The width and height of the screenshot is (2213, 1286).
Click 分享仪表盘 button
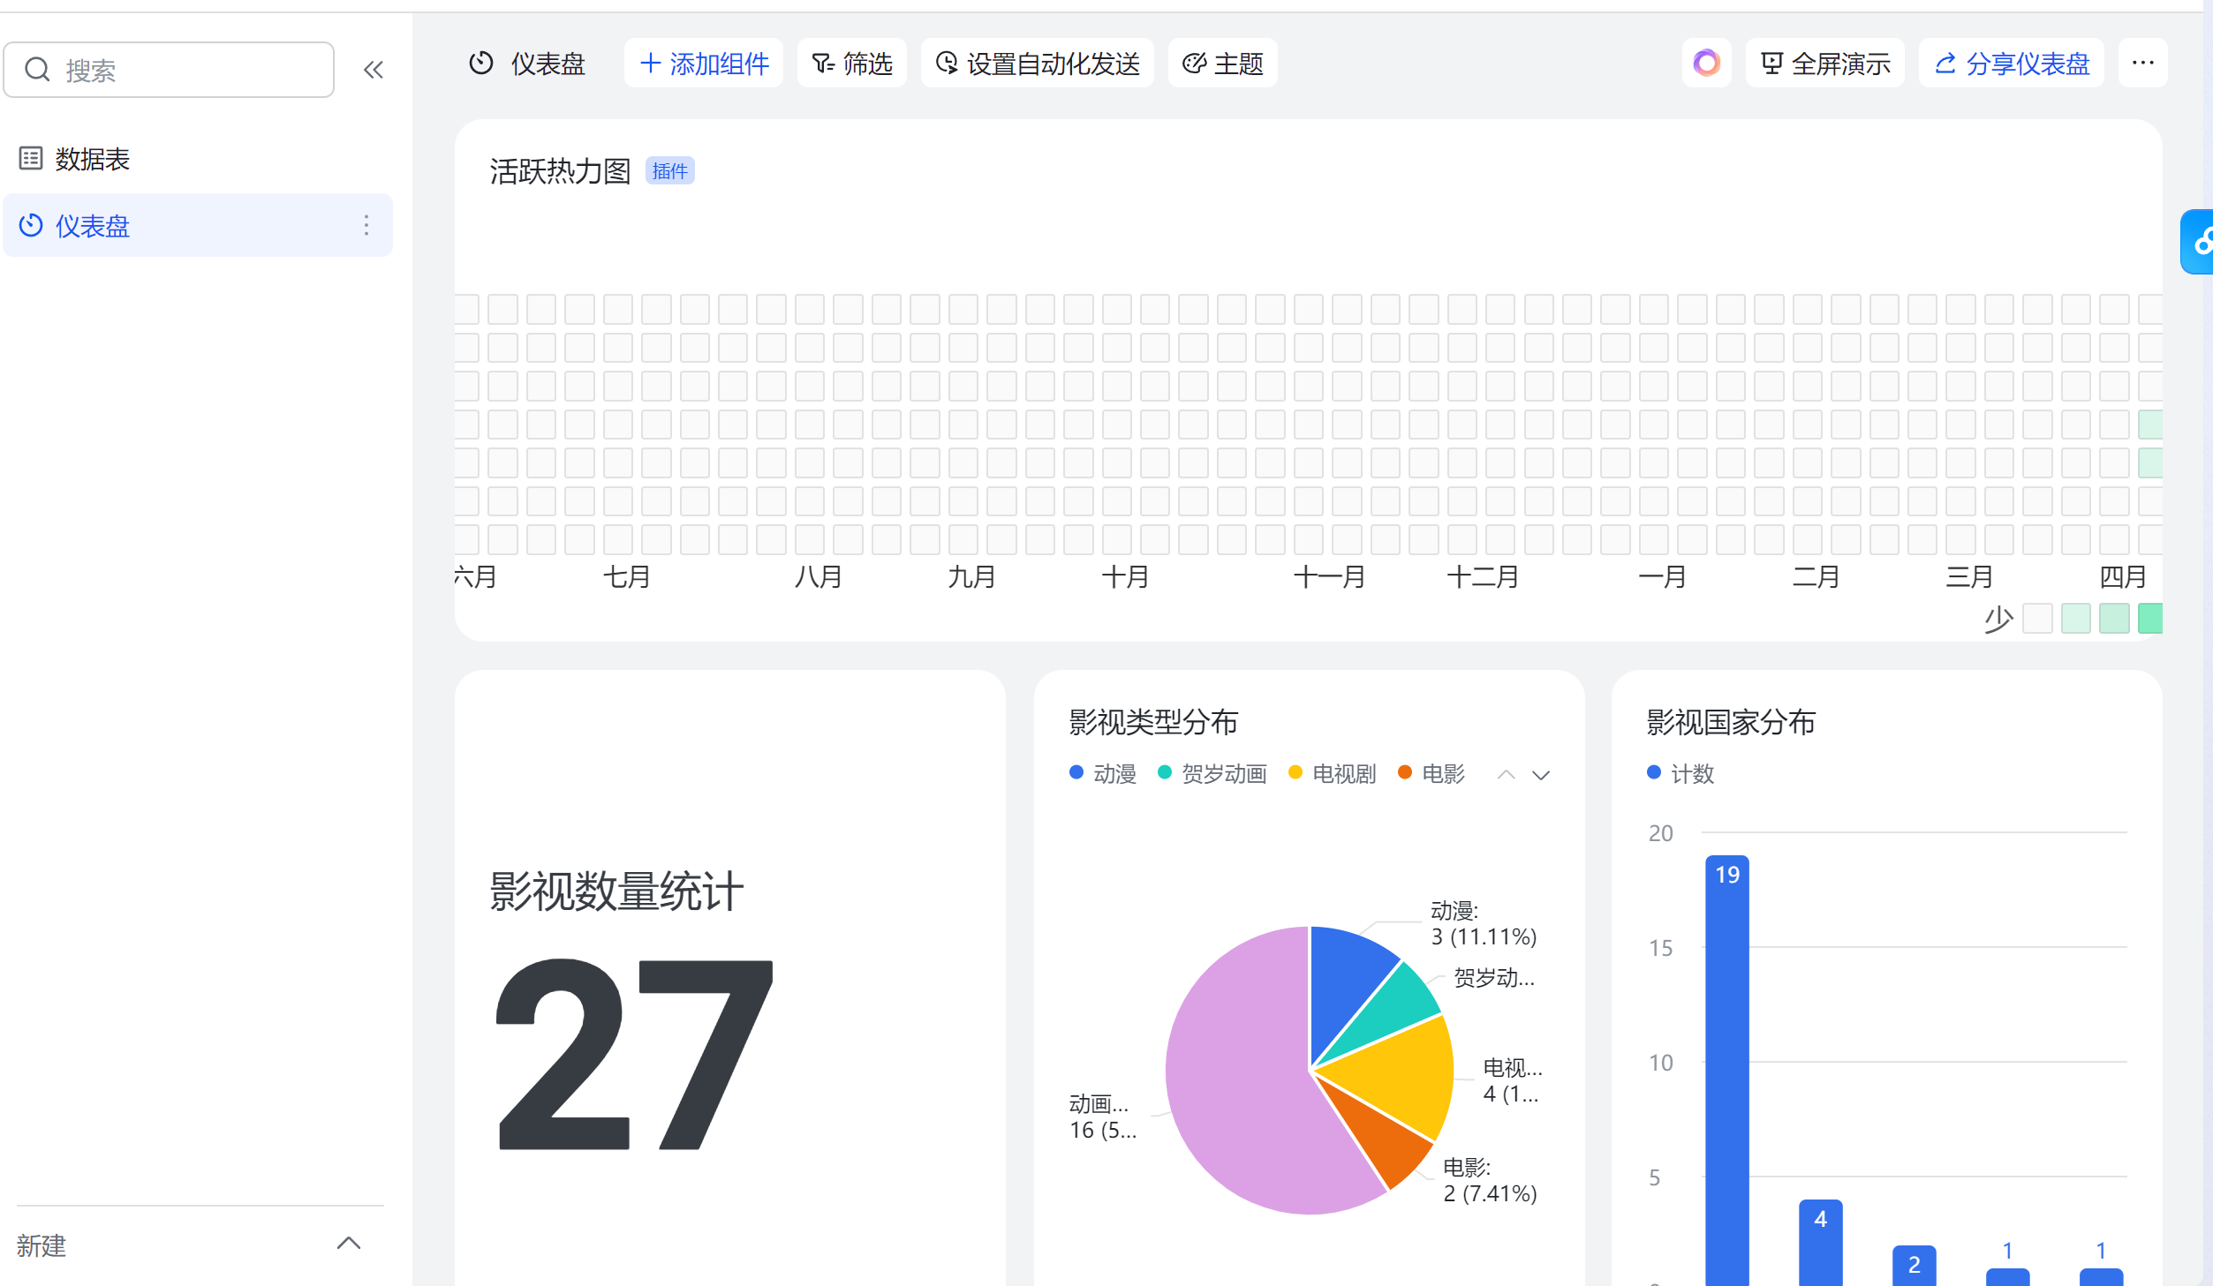(2011, 64)
